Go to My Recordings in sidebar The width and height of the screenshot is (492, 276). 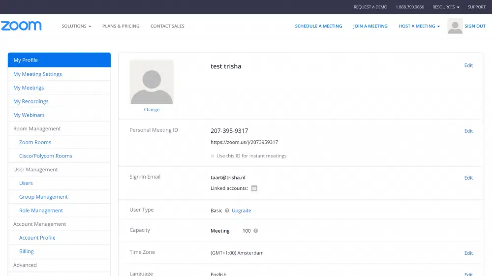coord(31,101)
